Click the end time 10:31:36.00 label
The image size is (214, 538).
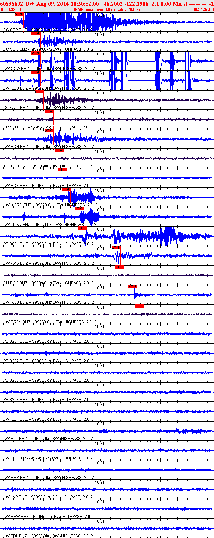[203, 10]
